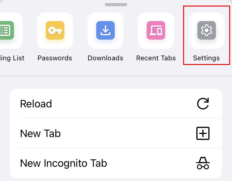232x181 pixels.
Task: Click the gray gear Settings icon
Action: point(207,30)
